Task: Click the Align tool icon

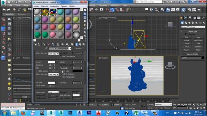Action: pos(157,10)
